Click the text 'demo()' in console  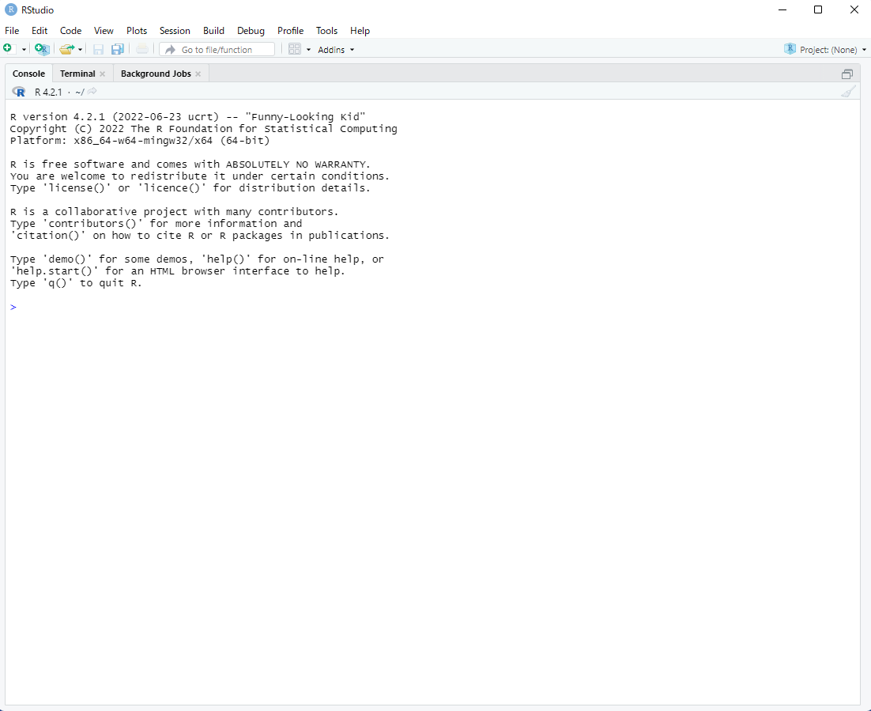pyautogui.click(x=67, y=259)
